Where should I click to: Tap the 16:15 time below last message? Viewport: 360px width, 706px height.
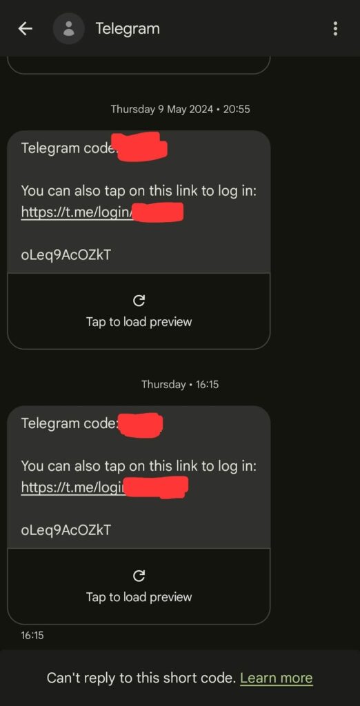(x=32, y=636)
